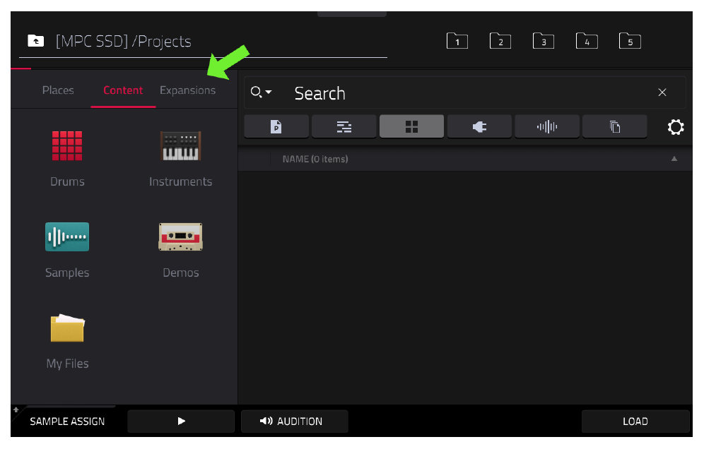Screen dimensions: 704x449
Task: Select the Content tab
Action: (123, 90)
